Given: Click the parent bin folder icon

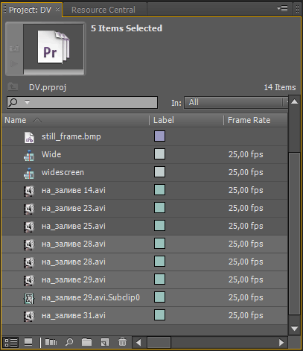Looking at the screenshot, I should 13,86.
